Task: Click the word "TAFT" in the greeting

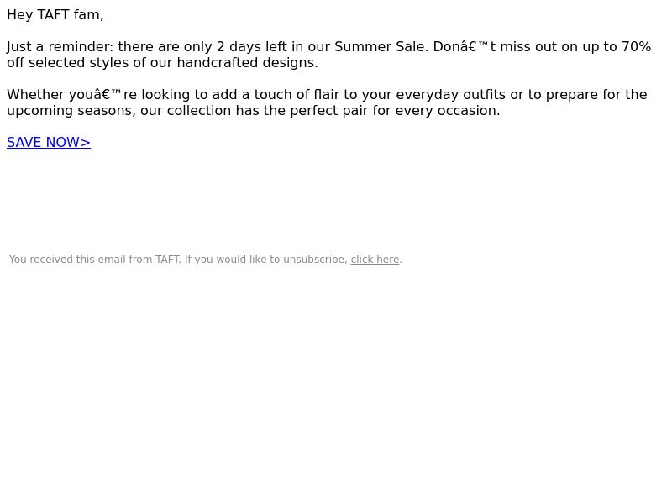Action: [53, 15]
